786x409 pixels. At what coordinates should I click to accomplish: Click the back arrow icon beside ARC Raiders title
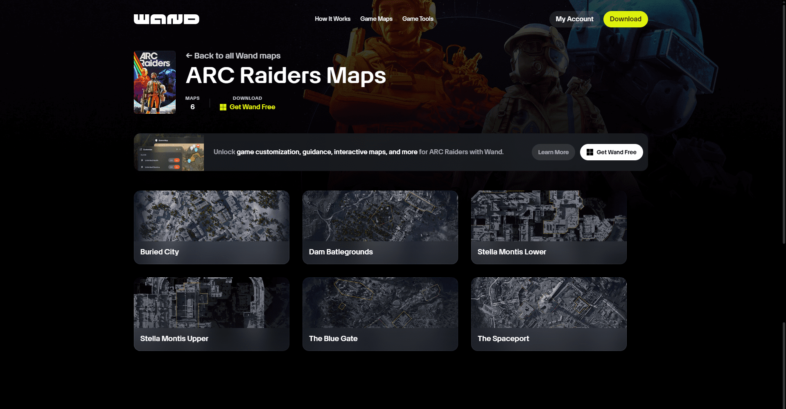(189, 56)
